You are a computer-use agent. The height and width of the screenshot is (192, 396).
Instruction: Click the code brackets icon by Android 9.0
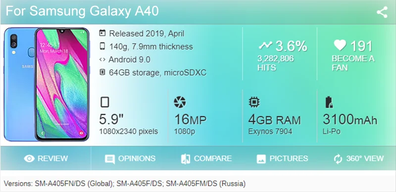(x=102, y=59)
